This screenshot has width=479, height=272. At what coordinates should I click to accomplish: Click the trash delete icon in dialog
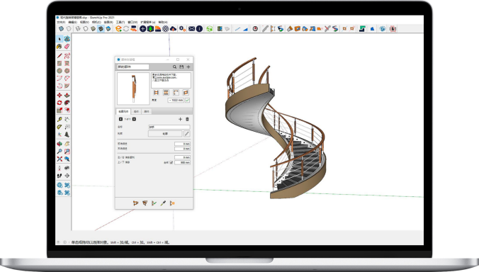pos(187,119)
